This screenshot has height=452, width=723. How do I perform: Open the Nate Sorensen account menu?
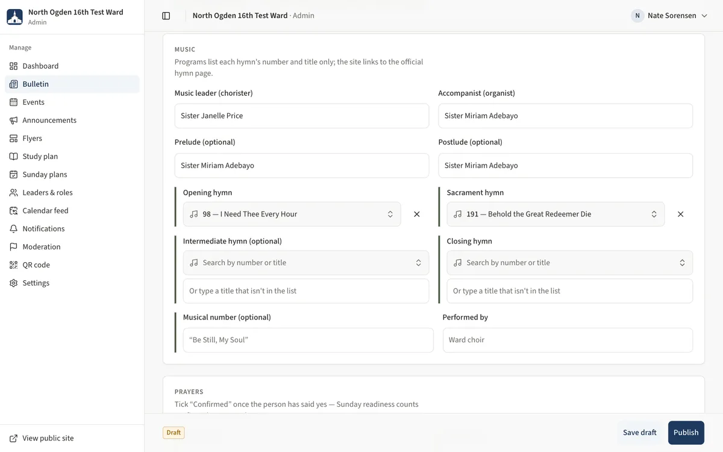[669, 16]
